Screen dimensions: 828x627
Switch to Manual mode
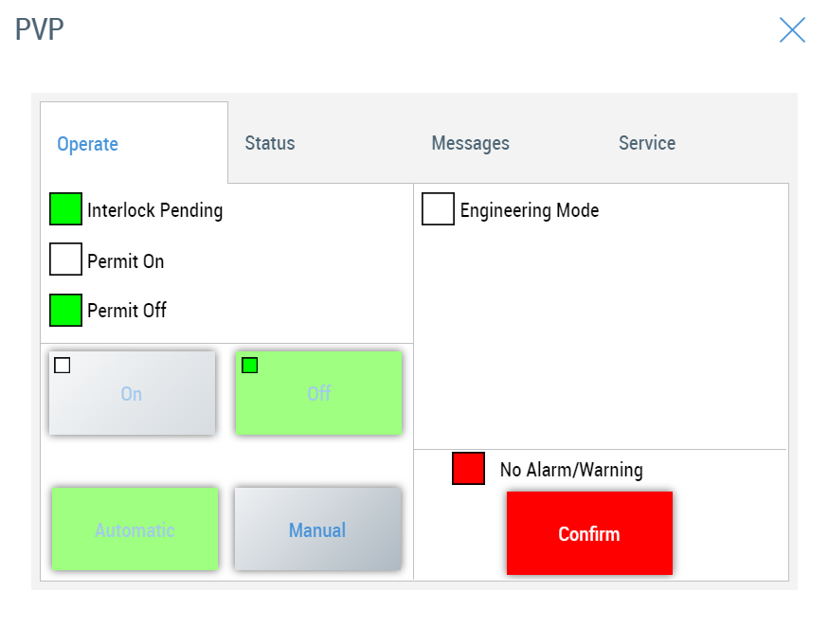pos(317,529)
